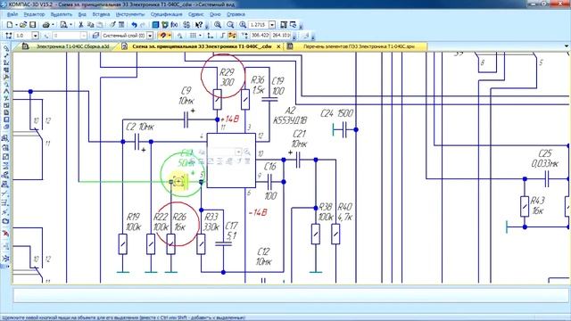Viewport: 571px width, 321px height.
Task: Select the К553УД1В chip label
Action: pos(290,120)
